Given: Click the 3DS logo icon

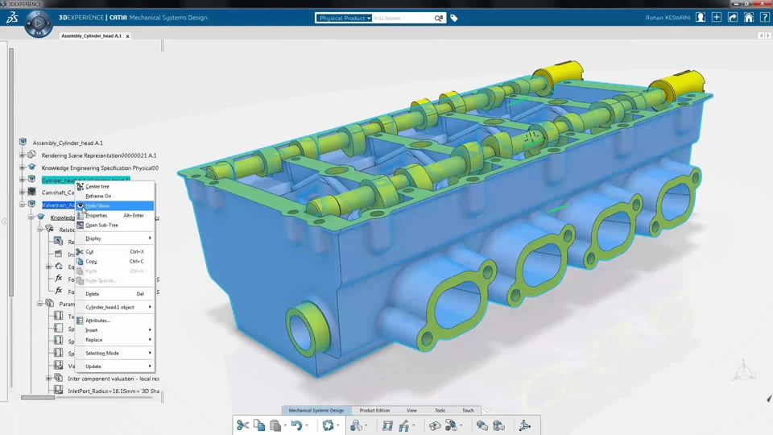Looking at the screenshot, I should (x=12, y=18).
